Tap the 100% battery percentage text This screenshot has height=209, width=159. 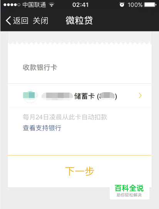click(135, 5)
